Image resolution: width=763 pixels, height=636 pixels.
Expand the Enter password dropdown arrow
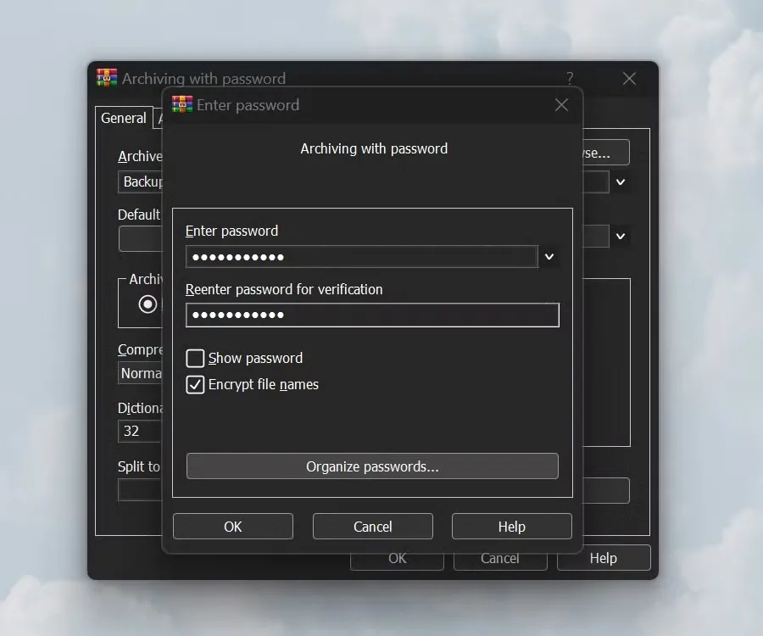click(549, 256)
